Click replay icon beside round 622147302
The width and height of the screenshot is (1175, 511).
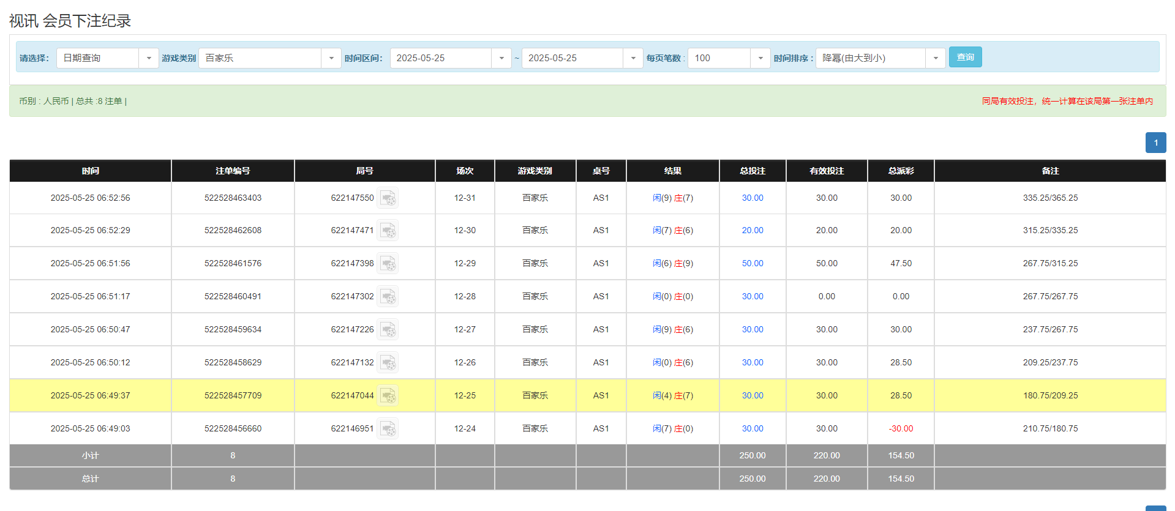387,297
